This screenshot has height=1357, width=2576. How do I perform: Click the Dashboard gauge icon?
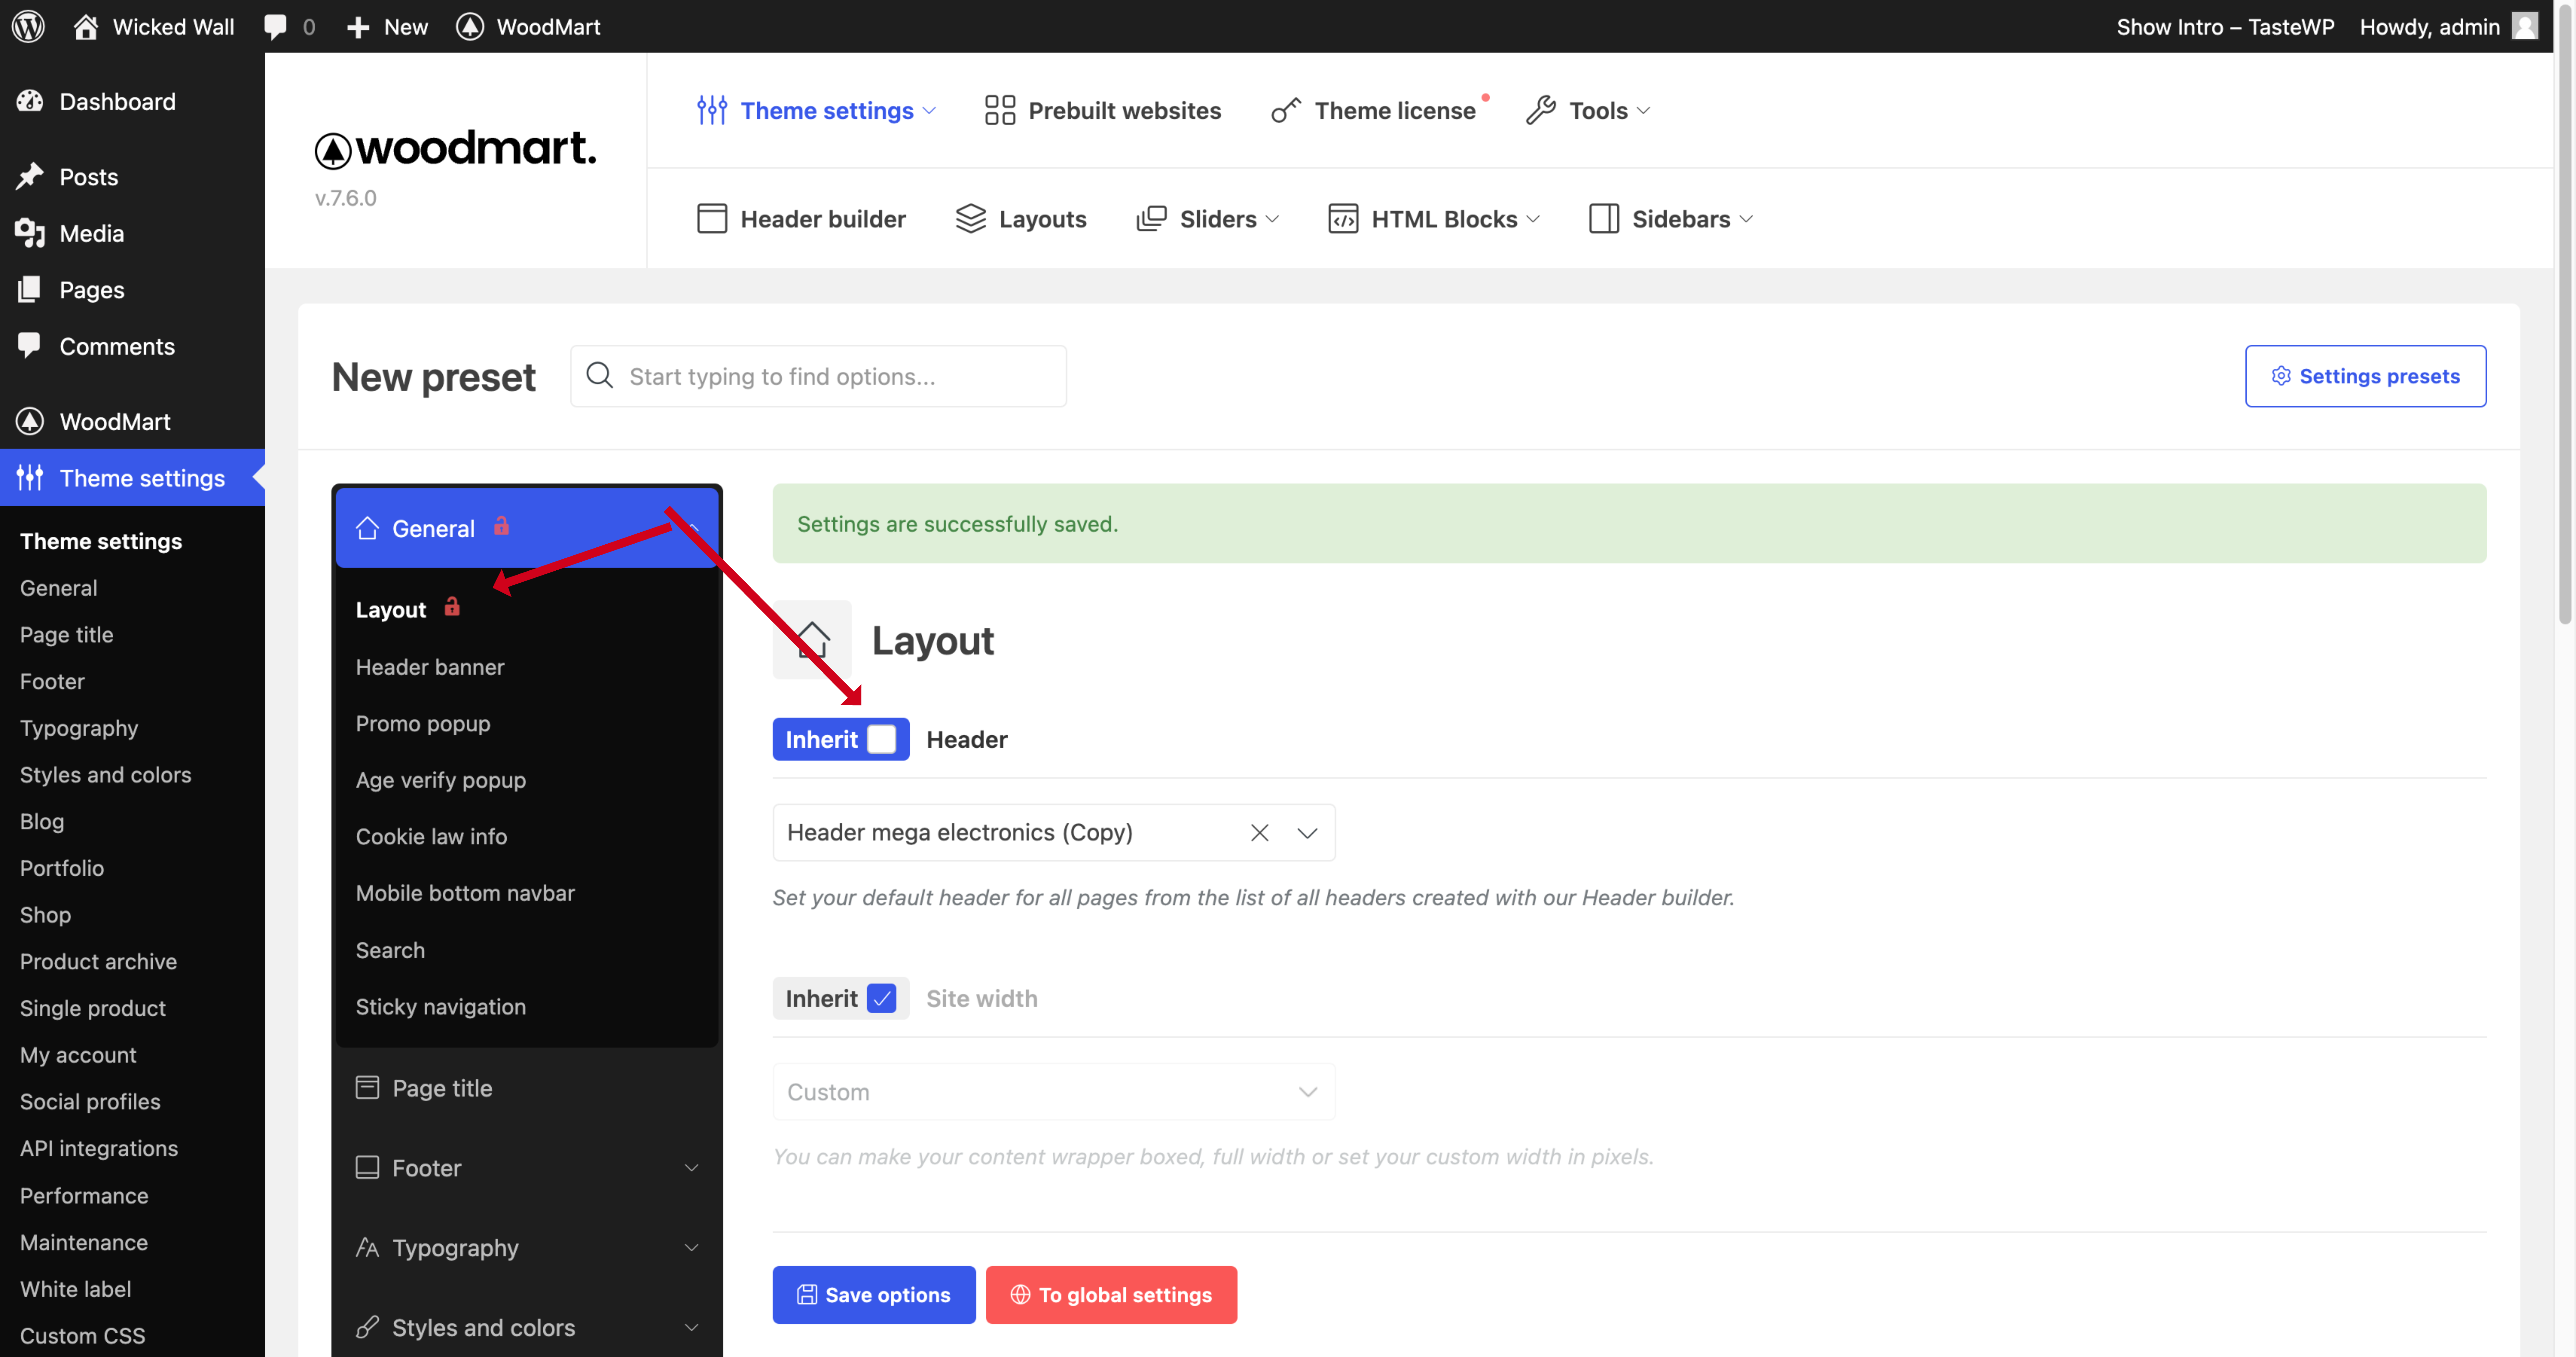30,101
